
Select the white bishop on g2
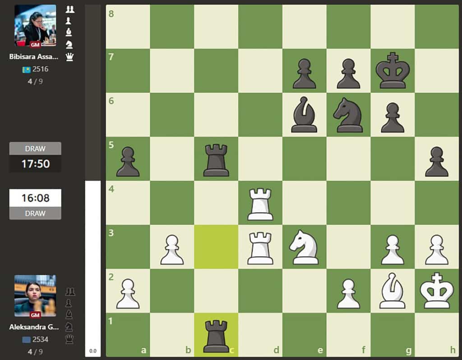pyautogui.click(x=393, y=292)
